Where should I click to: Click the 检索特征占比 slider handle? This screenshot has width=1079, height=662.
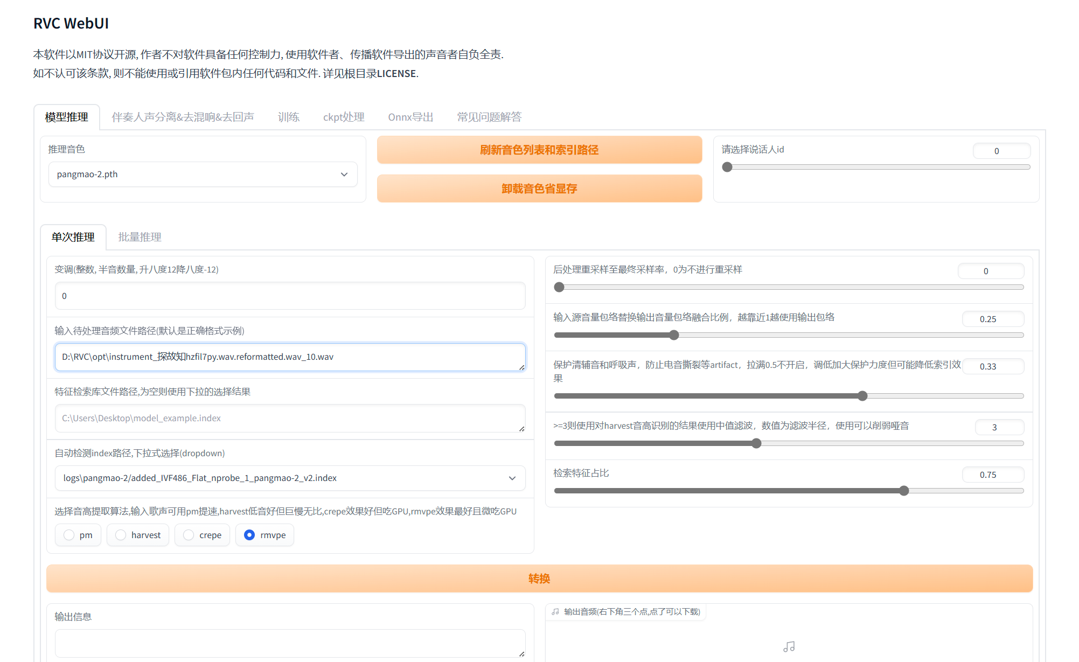click(x=904, y=491)
